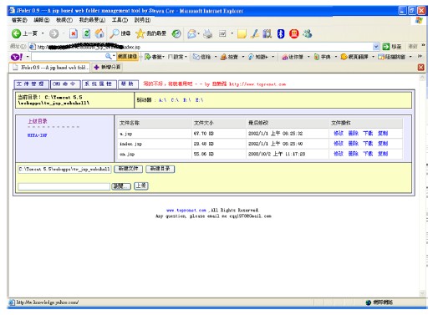The height and width of the screenshot is (315, 433).
Task: Click the 瀏覽... browse button
Action: pos(121,186)
